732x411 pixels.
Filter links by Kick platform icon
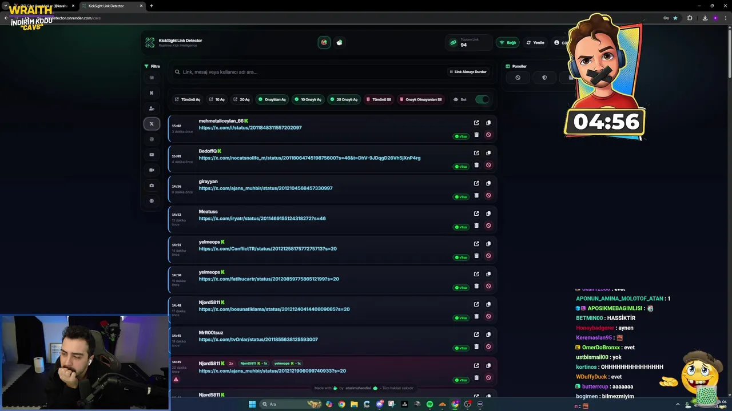click(x=152, y=93)
